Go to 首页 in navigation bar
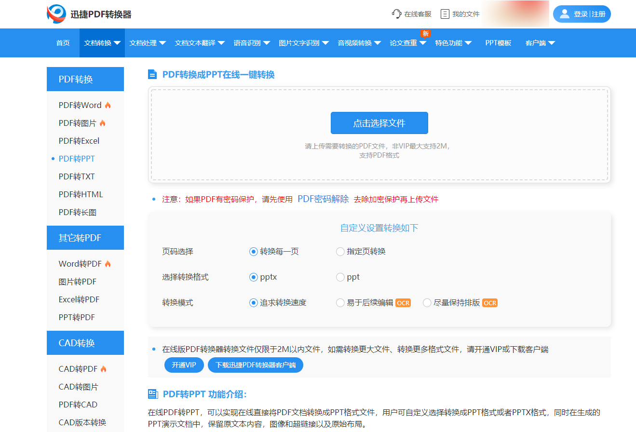636x432 pixels. [x=63, y=43]
